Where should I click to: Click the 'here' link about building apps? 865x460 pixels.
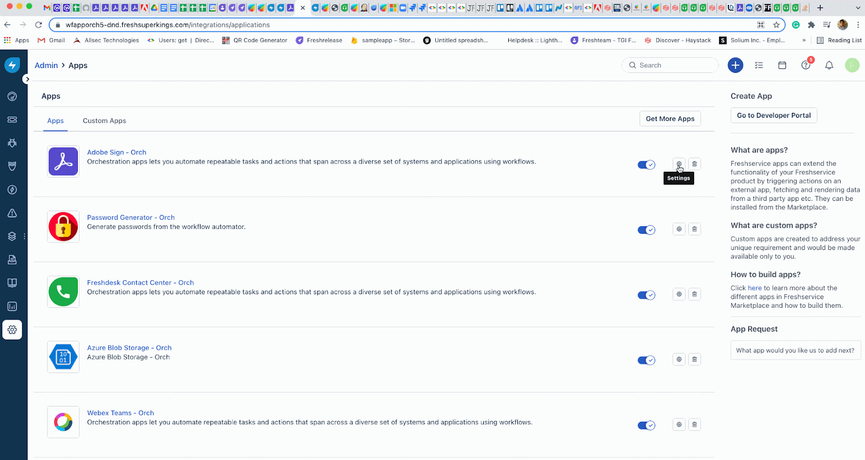[755, 288]
